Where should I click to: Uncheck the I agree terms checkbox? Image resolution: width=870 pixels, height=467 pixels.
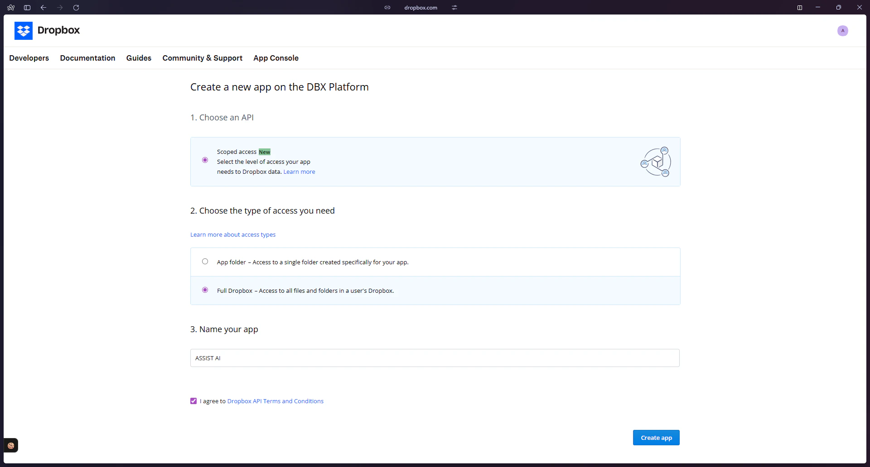click(193, 401)
